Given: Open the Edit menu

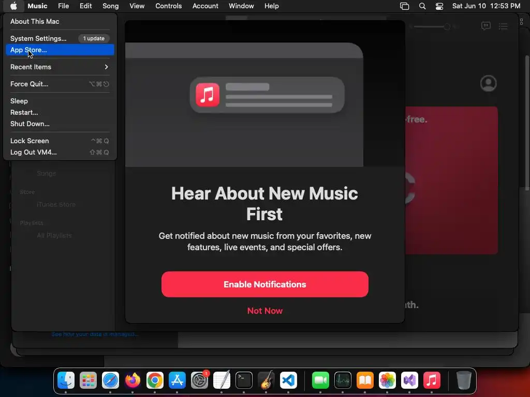Looking at the screenshot, I should pos(85,6).
